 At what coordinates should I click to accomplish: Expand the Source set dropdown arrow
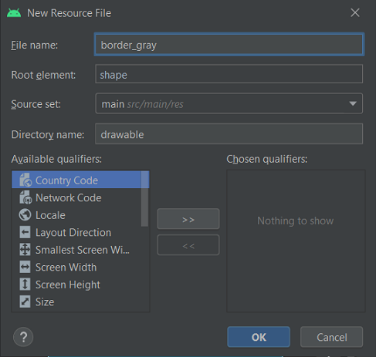click(353, 103)
